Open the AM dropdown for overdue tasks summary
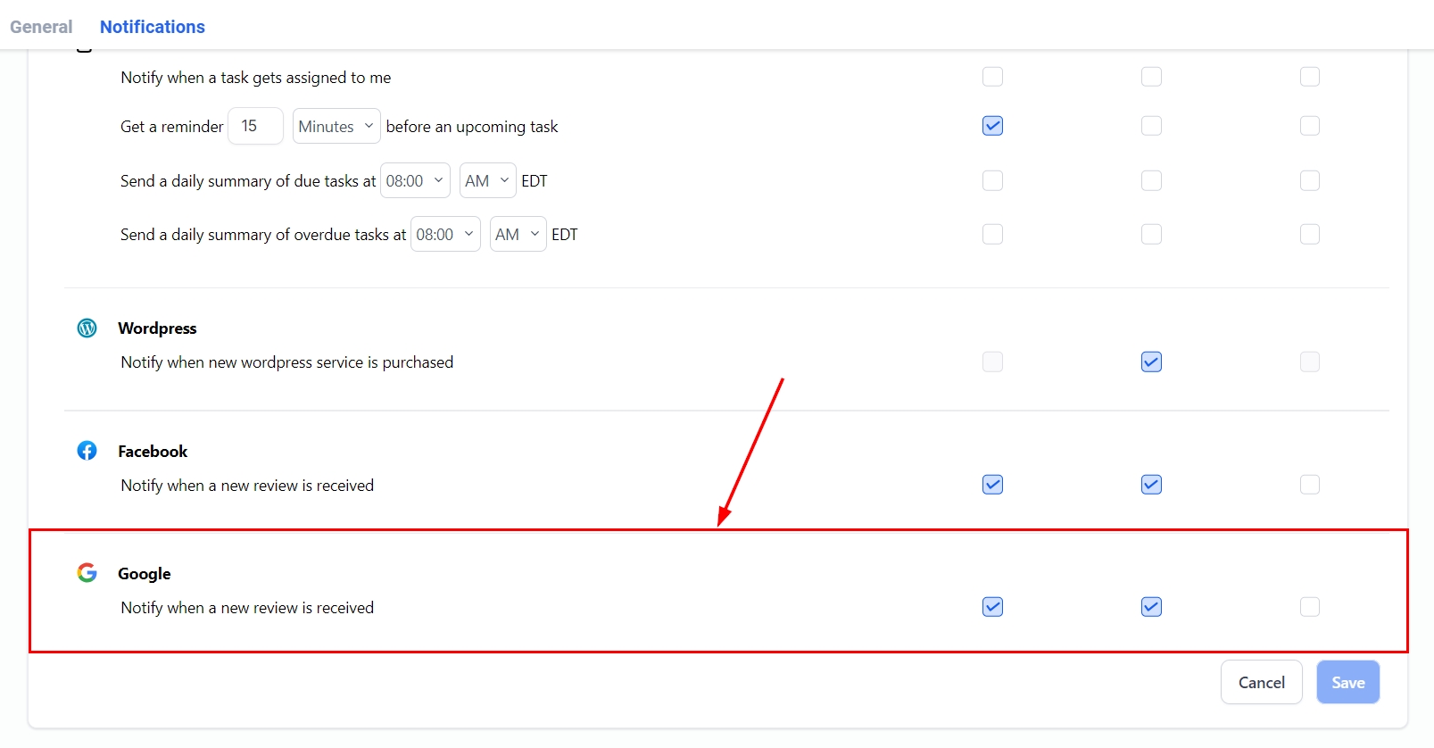Viewport: 1434px width, 748px height. (518, 234)
